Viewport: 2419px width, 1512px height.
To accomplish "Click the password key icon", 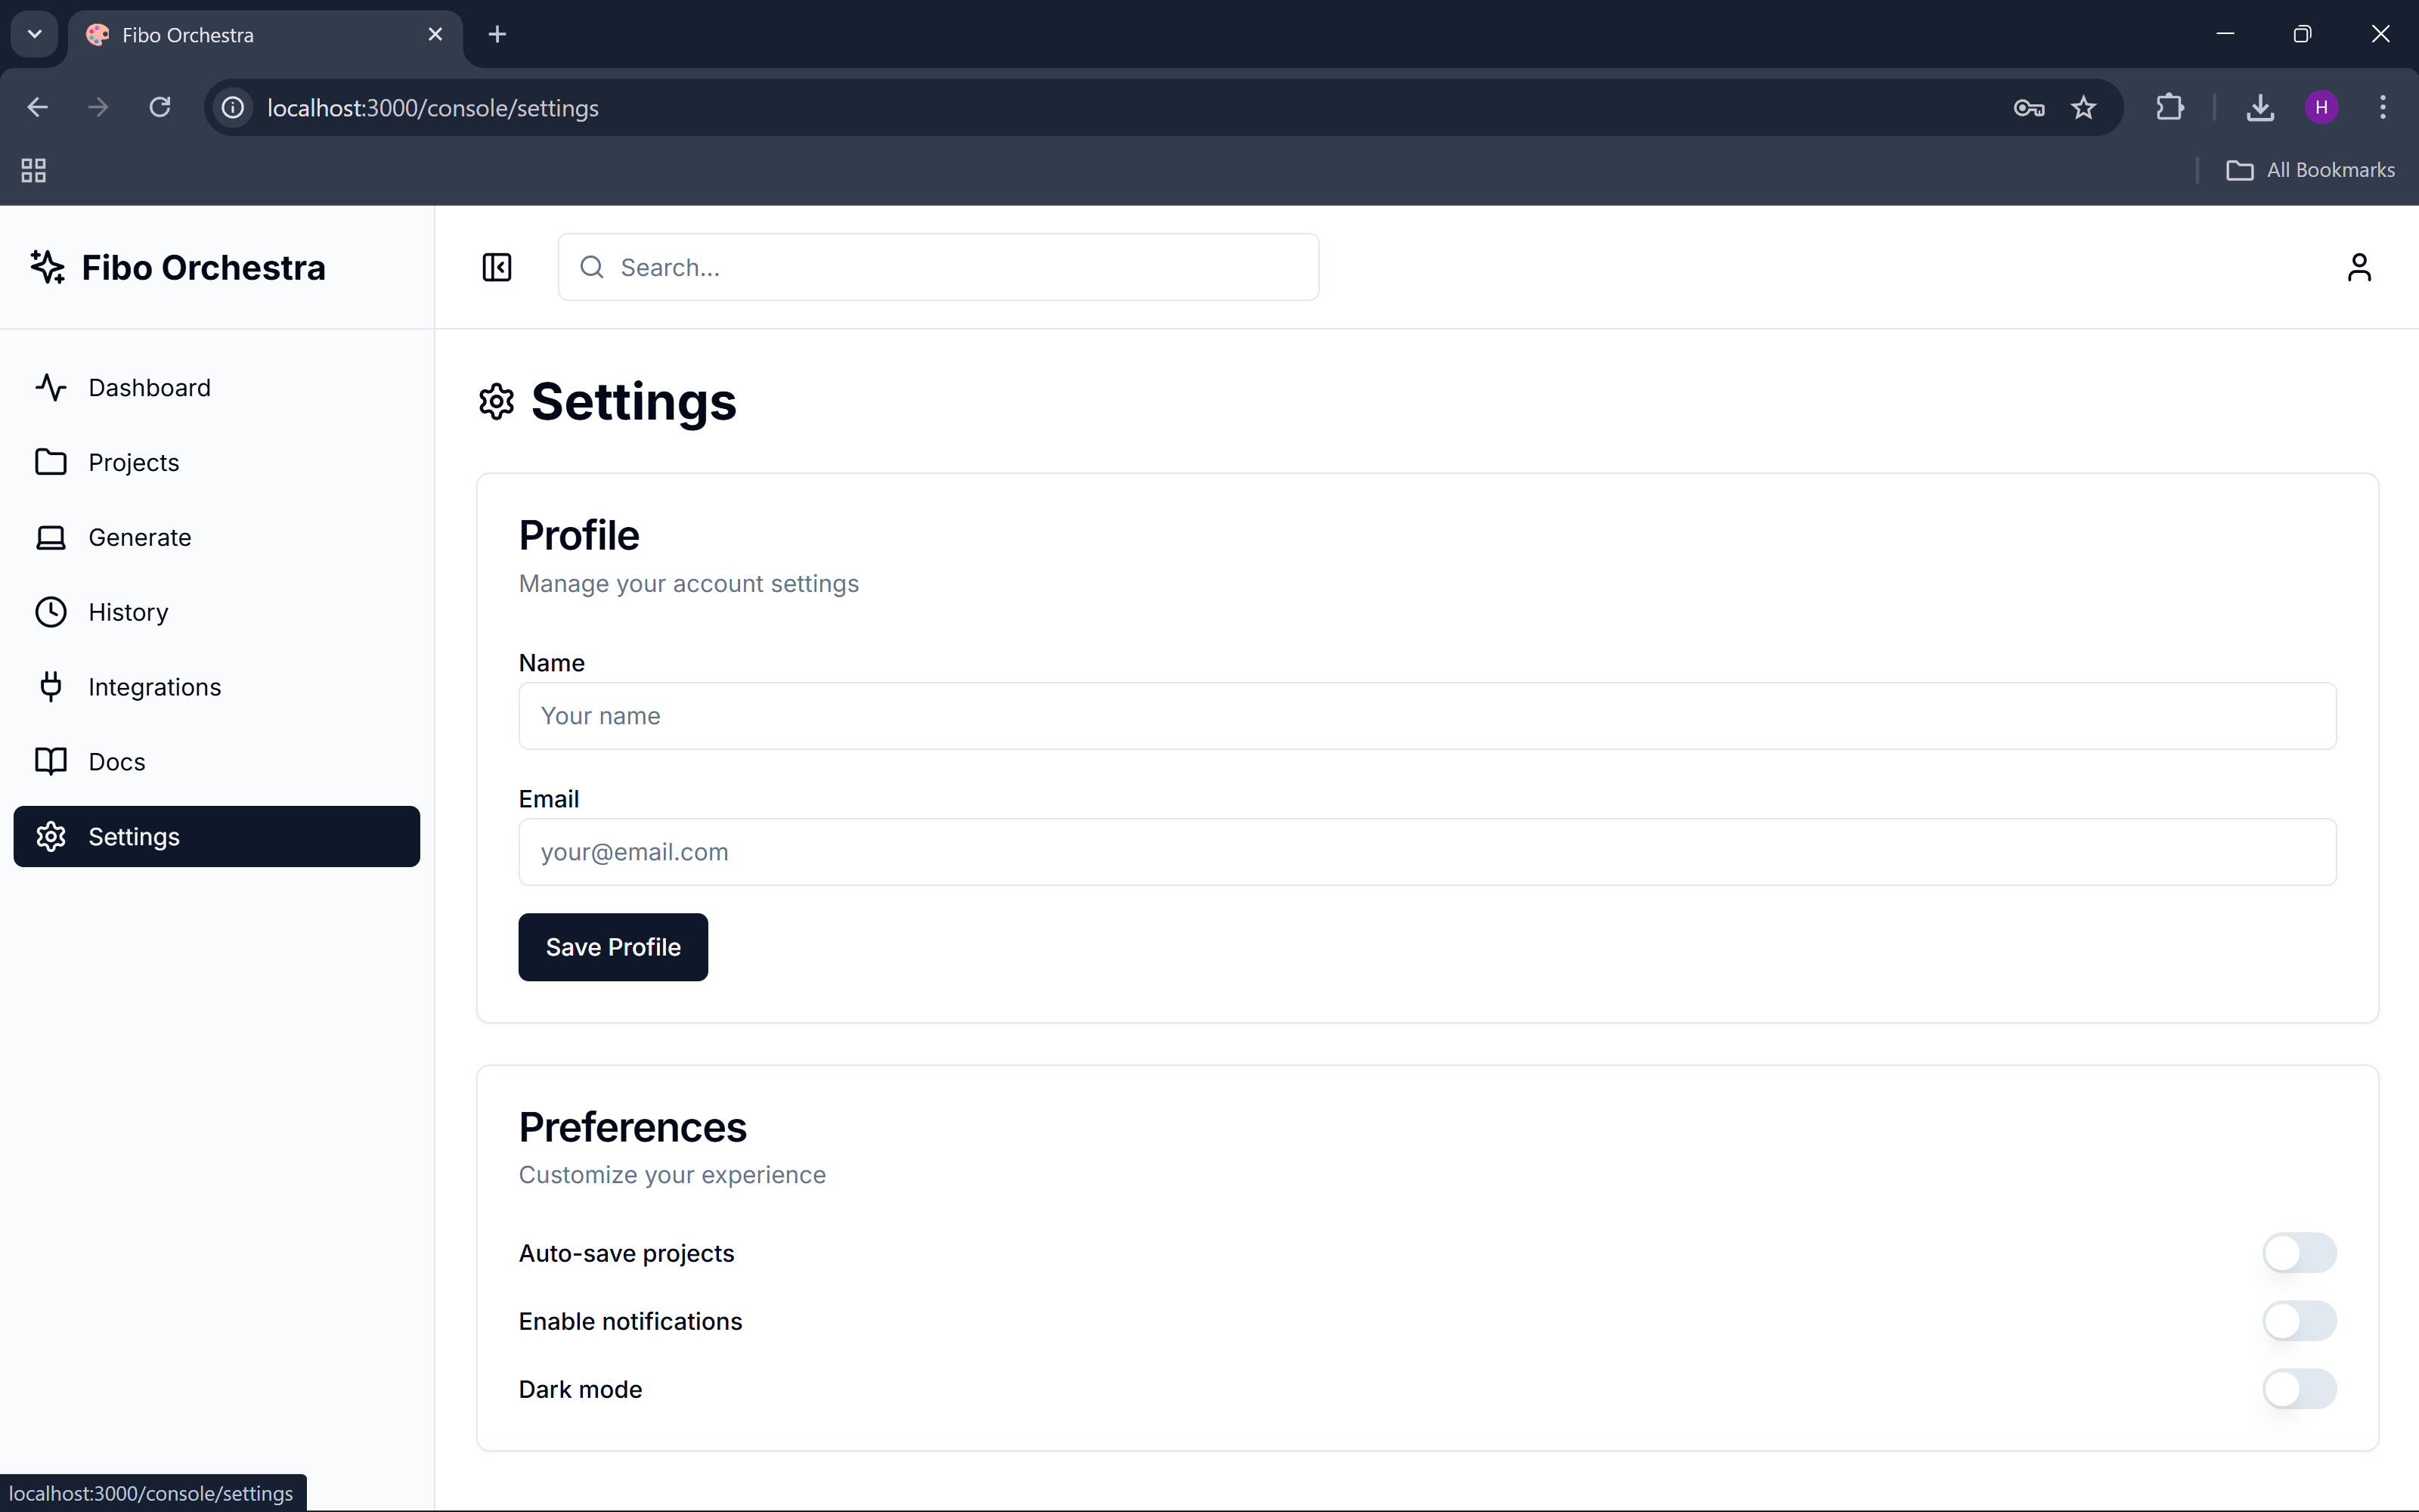I will point(2028,107).
